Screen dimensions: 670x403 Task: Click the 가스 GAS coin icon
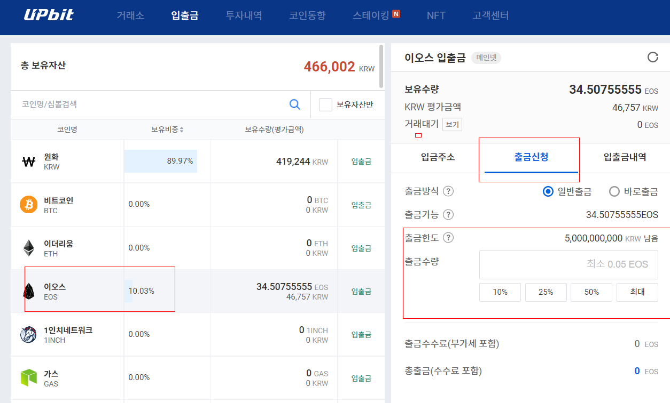[x=28, y=377]
